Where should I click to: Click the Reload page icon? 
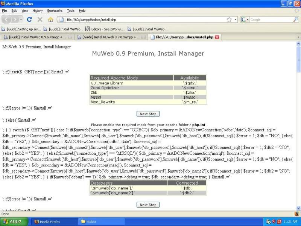click(29, 20)
